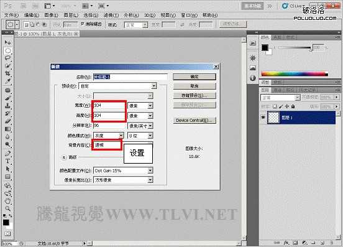Select the Eraser tool
This screenshot has width=343, height=247.
coord(7,121)
